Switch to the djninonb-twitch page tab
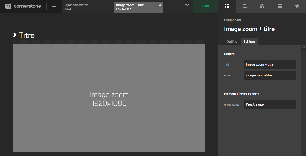The image size is (306, 156). click(x=77, y=7)
